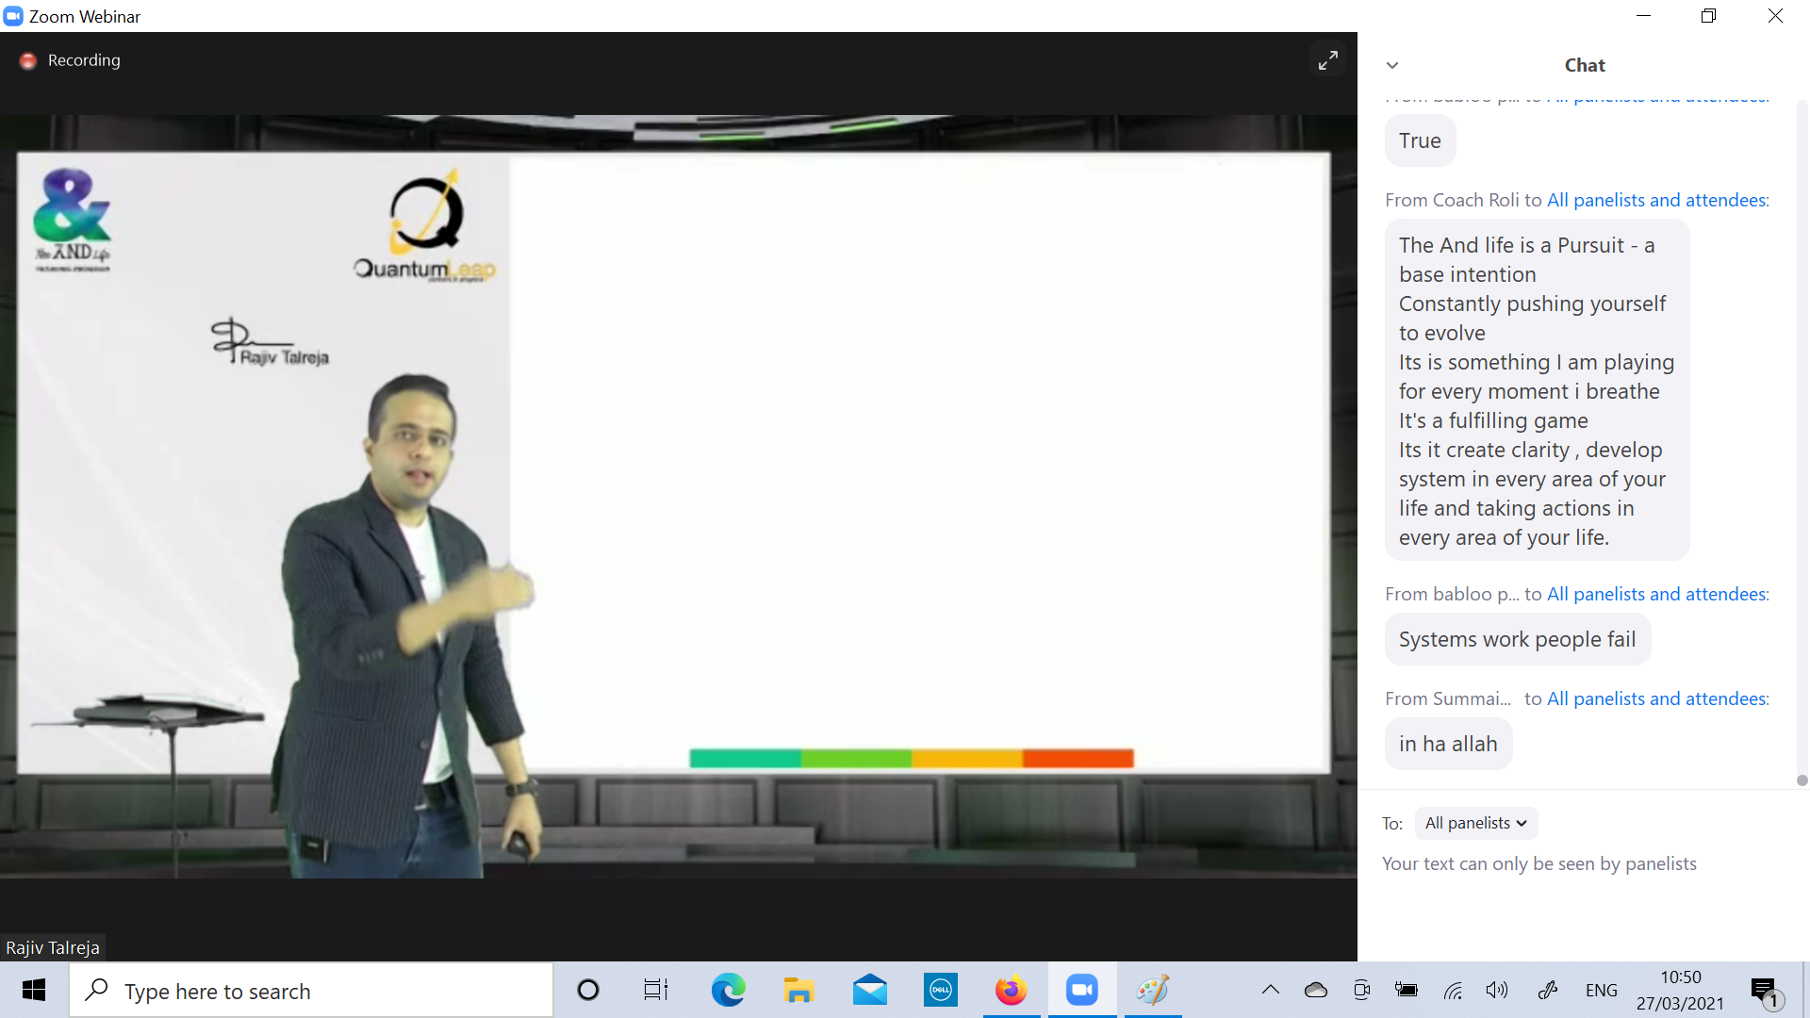Open the Mail app on taskbar
The width and height of the screenshot is (1810, 1018).
tap(869, 990)
